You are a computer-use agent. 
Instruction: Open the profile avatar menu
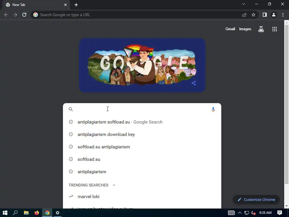pos(274,15)
